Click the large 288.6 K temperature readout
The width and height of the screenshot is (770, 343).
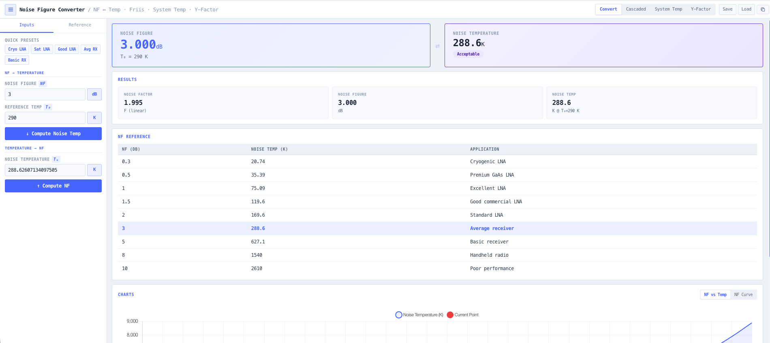(468, 43)
